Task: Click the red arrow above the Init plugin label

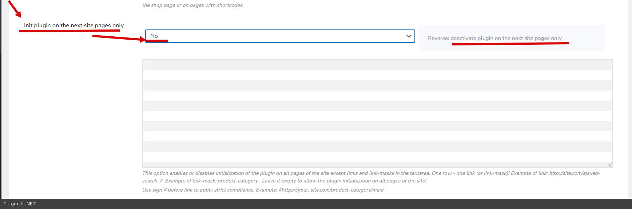Action: (x=15, y=9)
